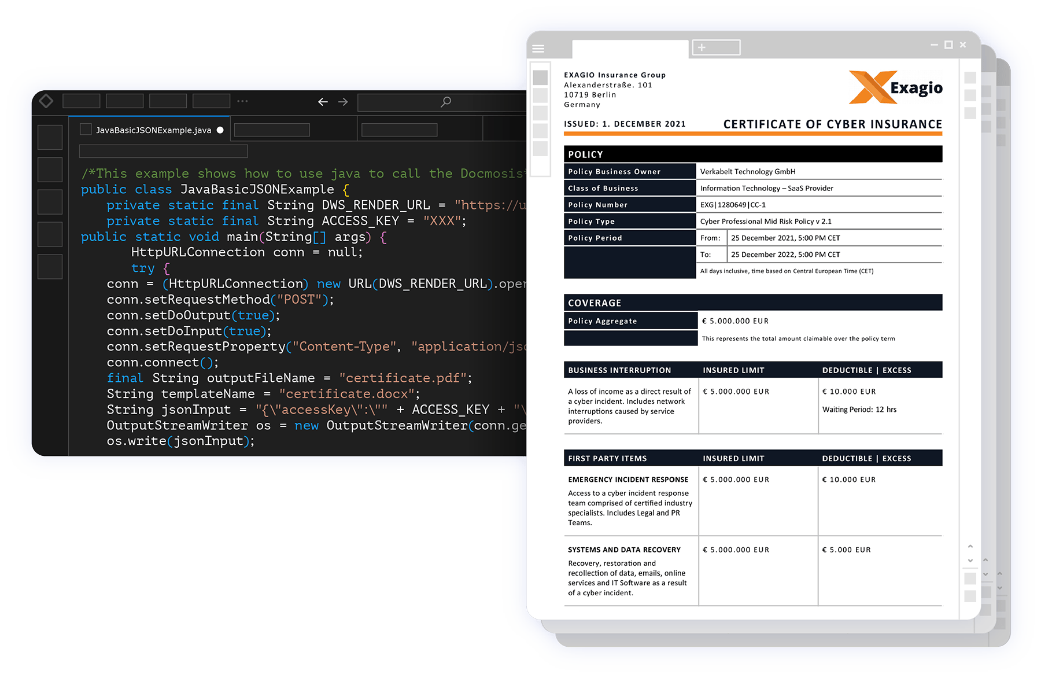
Task: Click 'SYSTEMS AND DATA RECOVERY' heading
Action: 624,550
